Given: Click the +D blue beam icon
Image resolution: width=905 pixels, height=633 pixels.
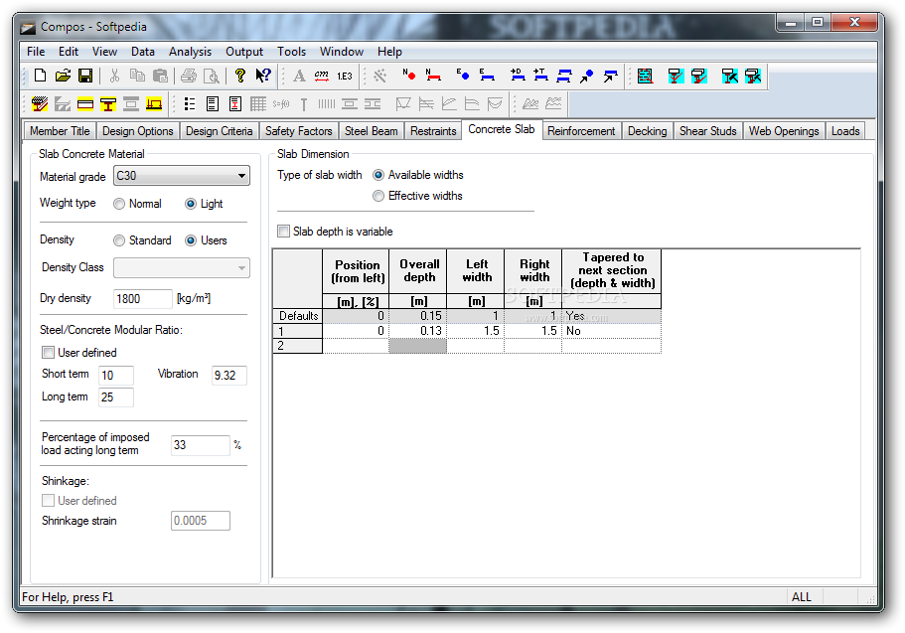Looking at the screenshot, I should (518, 76).
